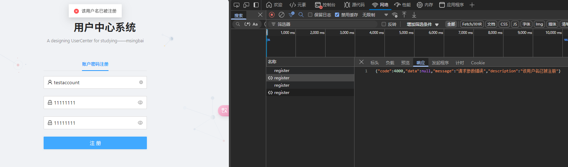Close the request details pane
The image size is (568, 167).
point(361,62)
